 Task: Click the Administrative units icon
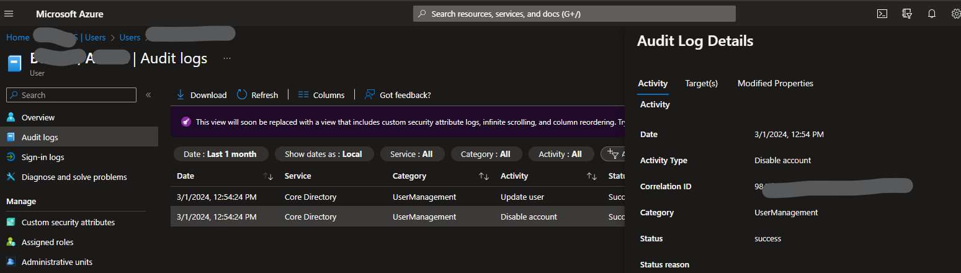pos(11,262)
